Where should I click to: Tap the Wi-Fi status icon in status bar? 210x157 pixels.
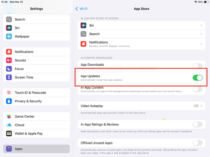[x=196, y=2]
